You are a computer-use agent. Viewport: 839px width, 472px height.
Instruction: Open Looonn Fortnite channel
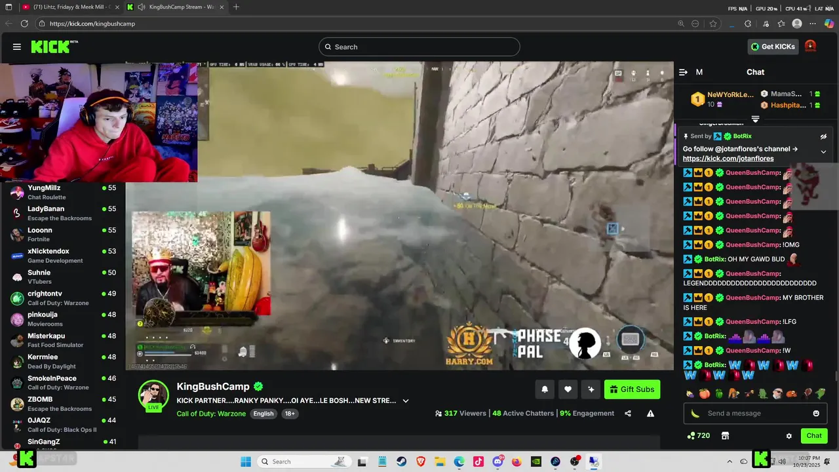(63, 235)
